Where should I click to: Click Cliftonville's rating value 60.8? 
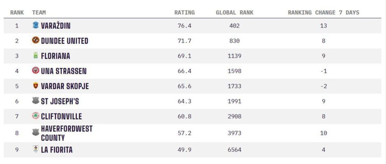pyautogui.click(x=185, y=116)
